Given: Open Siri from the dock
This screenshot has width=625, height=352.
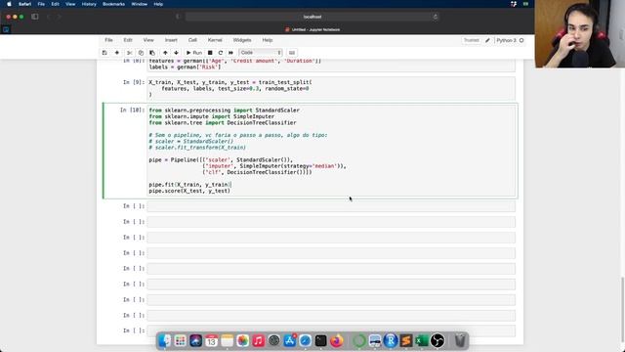Looking at the screenshot, I should pyautogui.click(x=195, y=341).
